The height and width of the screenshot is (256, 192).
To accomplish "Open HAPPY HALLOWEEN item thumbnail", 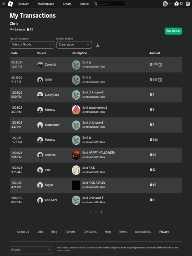I will [x=76, y=155].
